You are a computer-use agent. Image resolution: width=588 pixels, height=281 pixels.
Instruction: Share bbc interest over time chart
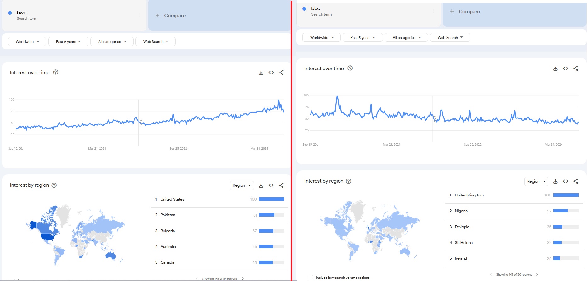click(x=576, y=69)
